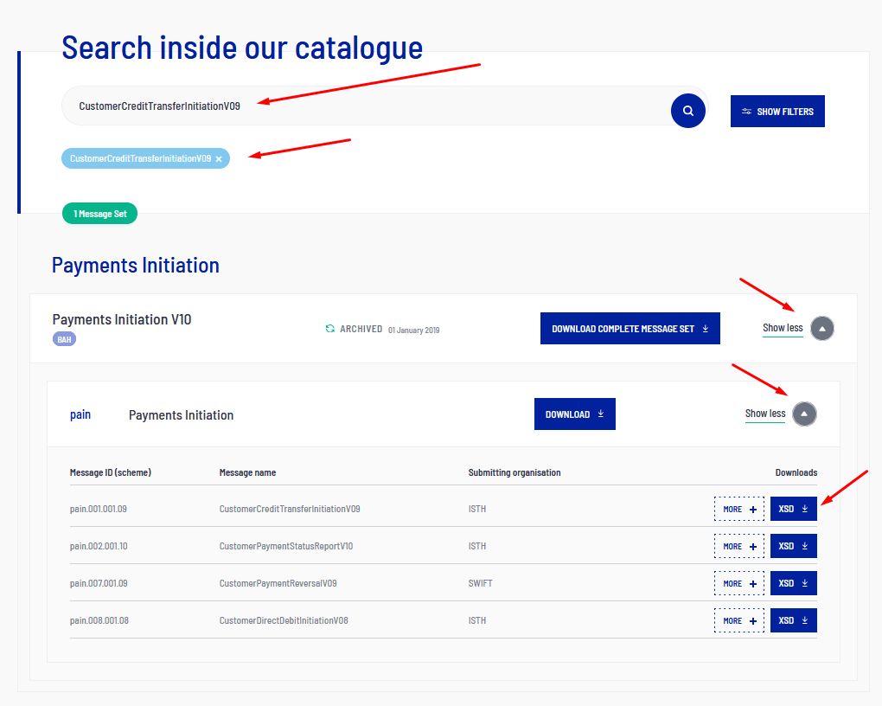Click the ARCHIVED status icon
Viewport: 882px width, 706px height.
[330, 328]
